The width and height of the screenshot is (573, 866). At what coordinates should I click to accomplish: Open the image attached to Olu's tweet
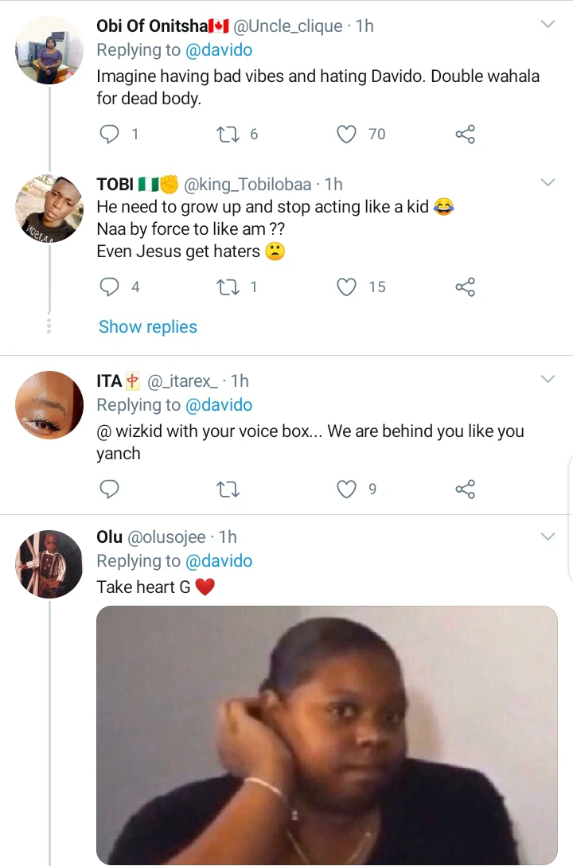[x=326, y=735]
